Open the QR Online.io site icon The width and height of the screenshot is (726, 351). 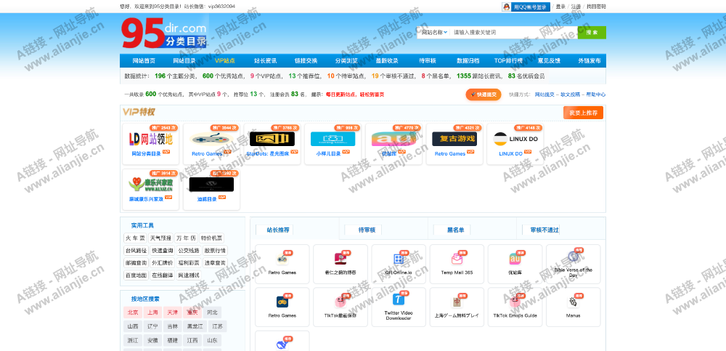coord(399,259)
